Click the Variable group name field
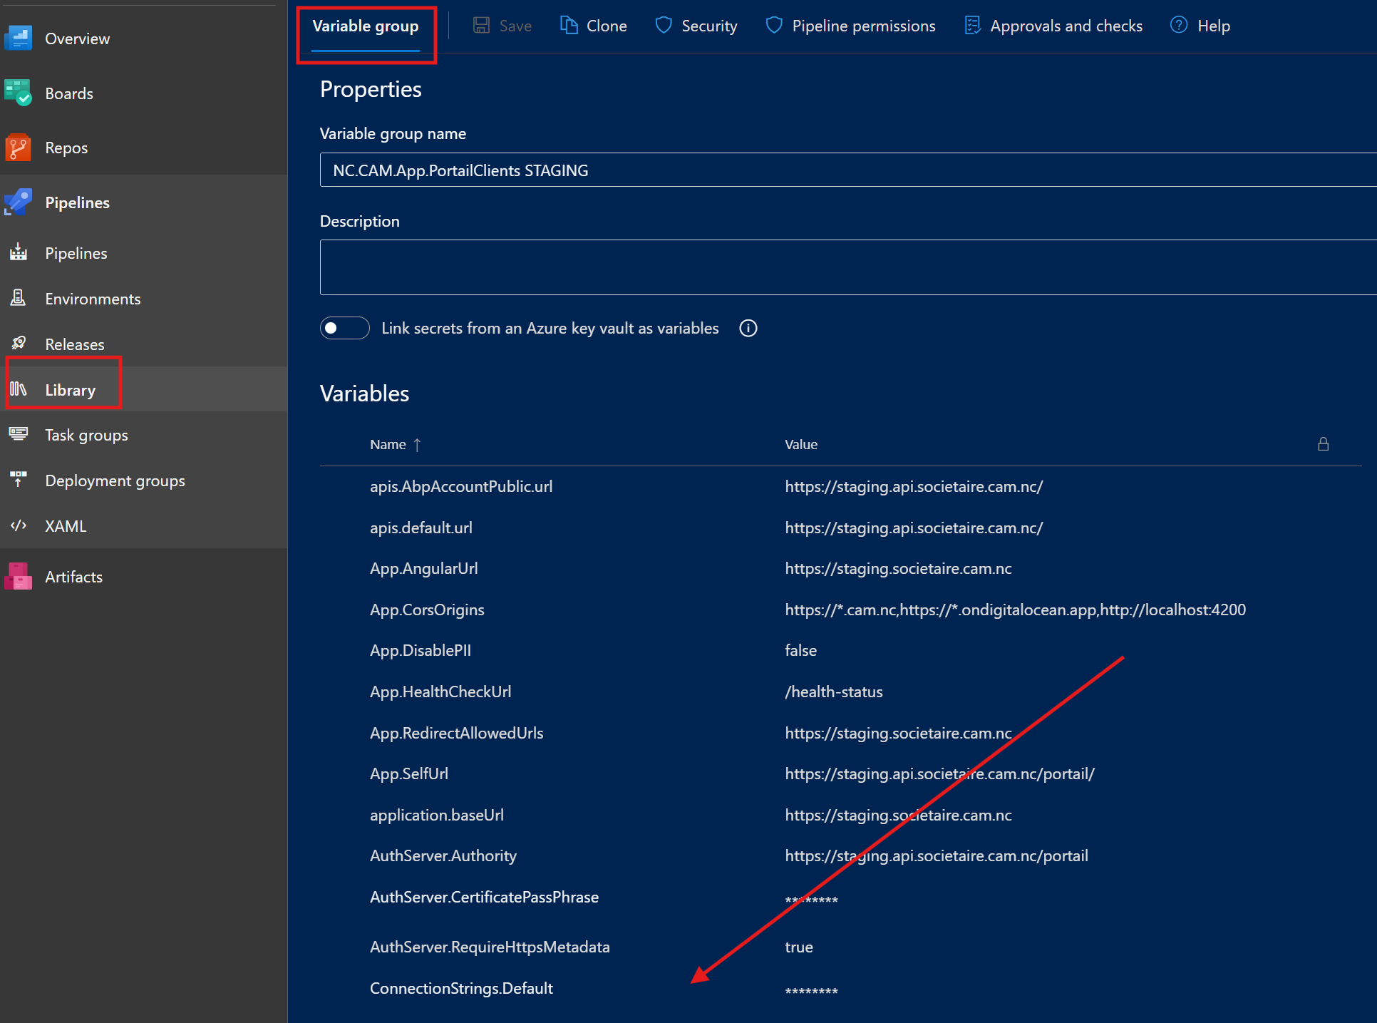 848,170
